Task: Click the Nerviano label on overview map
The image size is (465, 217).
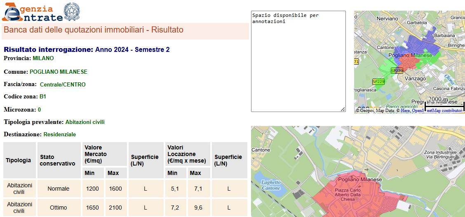Action: pyautogui.click(x=387, y=19)
